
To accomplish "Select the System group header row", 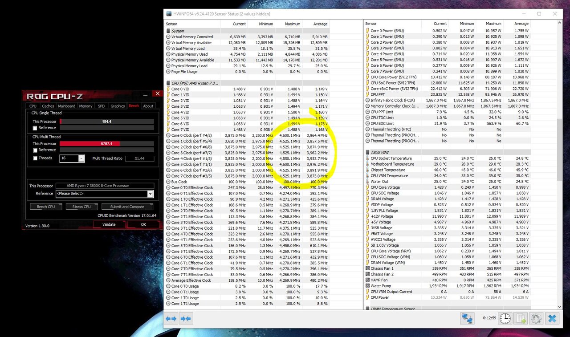I will 247,31.
